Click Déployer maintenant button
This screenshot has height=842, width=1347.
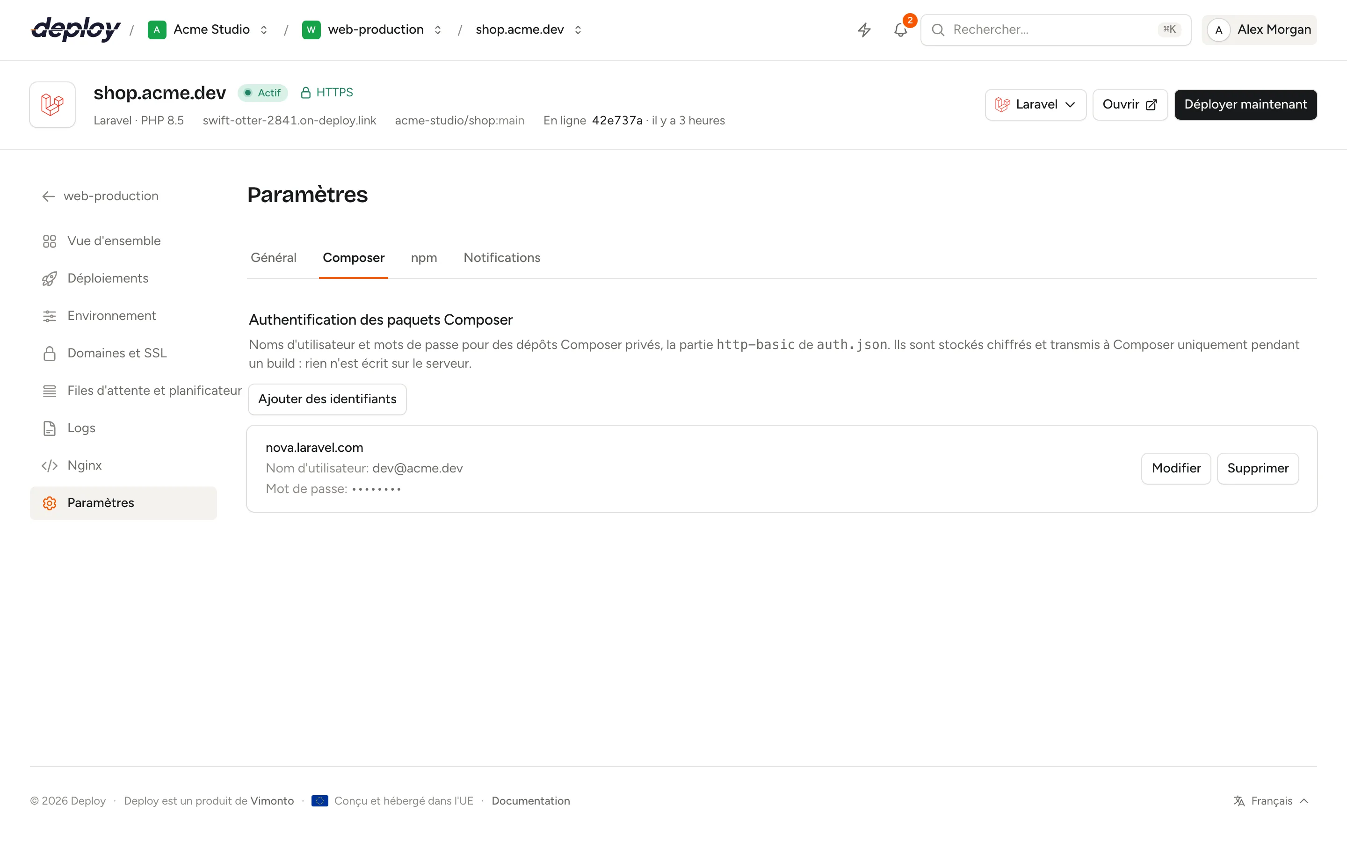click(1245, 105)
